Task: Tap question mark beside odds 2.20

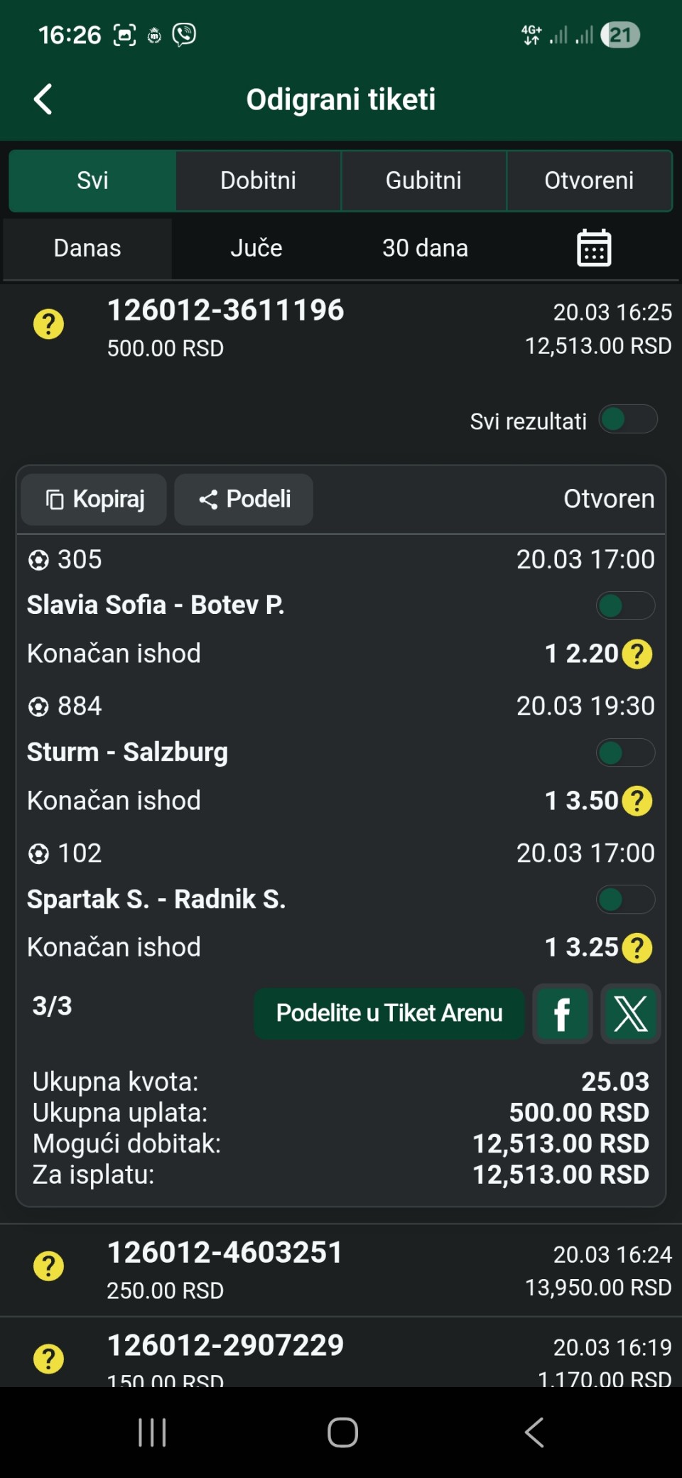Action: coord(637,654)
